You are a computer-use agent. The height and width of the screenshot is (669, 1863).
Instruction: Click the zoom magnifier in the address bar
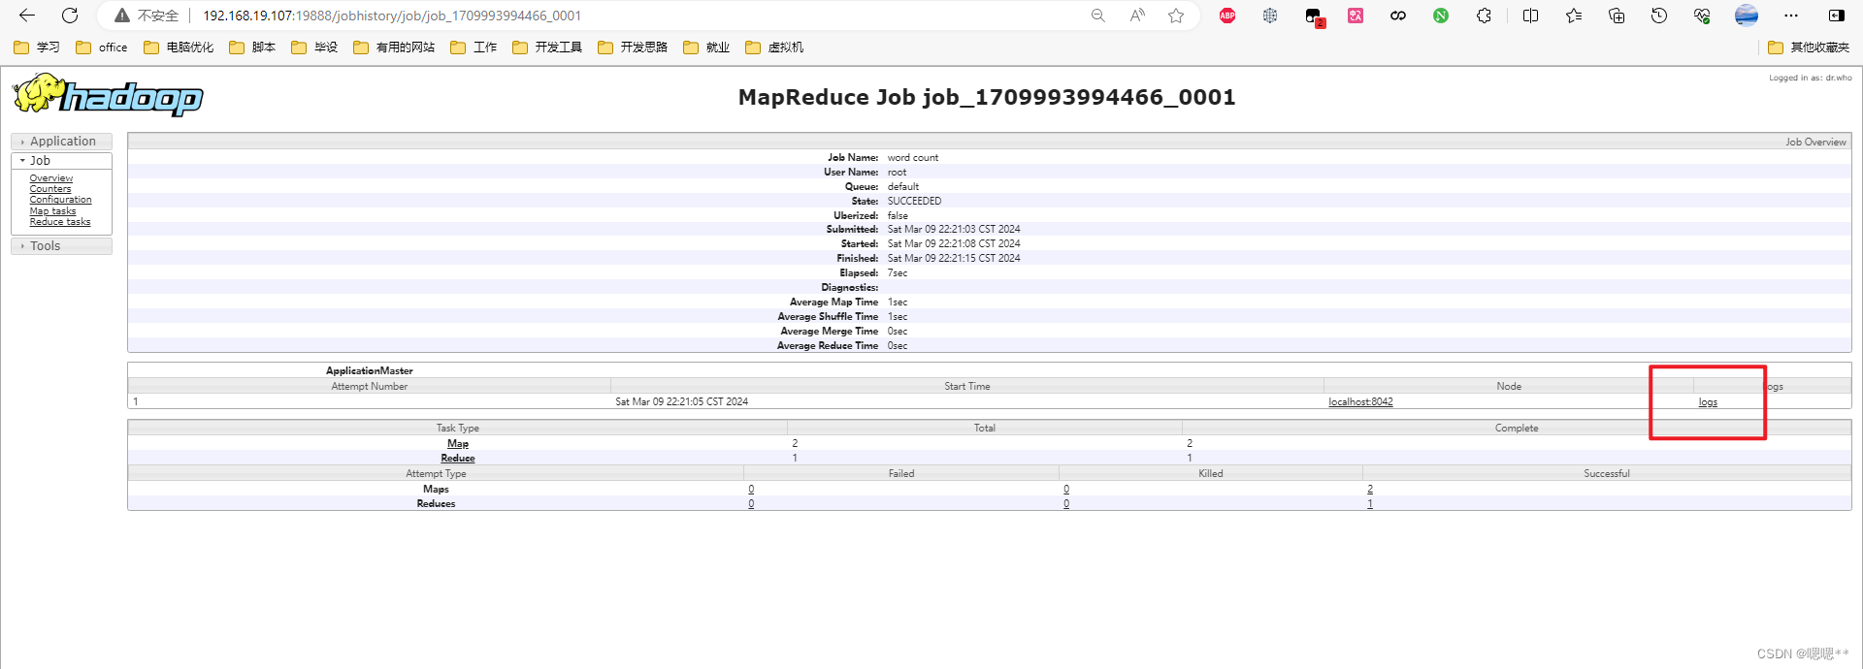pos(1098,16)
